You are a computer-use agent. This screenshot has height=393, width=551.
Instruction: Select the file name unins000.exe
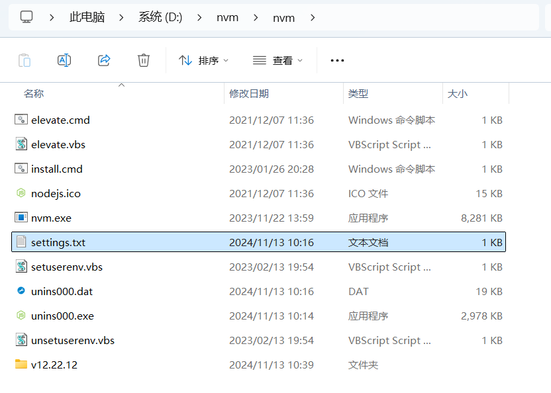pyautogui.click(x=62, y=316)
